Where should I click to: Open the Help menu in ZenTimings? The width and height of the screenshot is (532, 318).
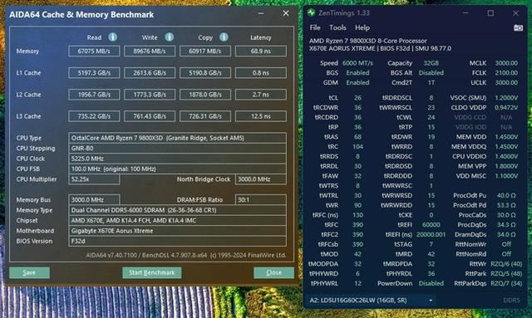(362, 27)
